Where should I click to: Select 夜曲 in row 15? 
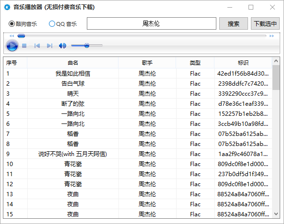pos(73,214)
